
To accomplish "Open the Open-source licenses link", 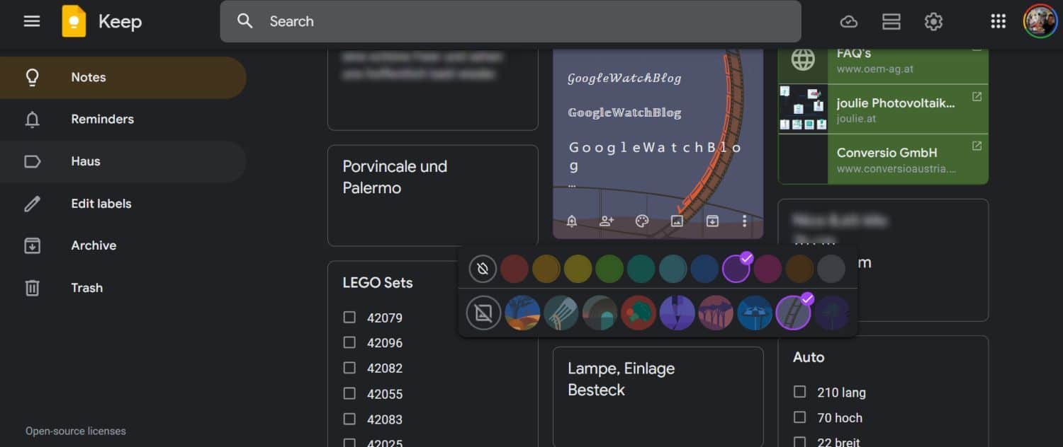I will [x=76, y=431].
